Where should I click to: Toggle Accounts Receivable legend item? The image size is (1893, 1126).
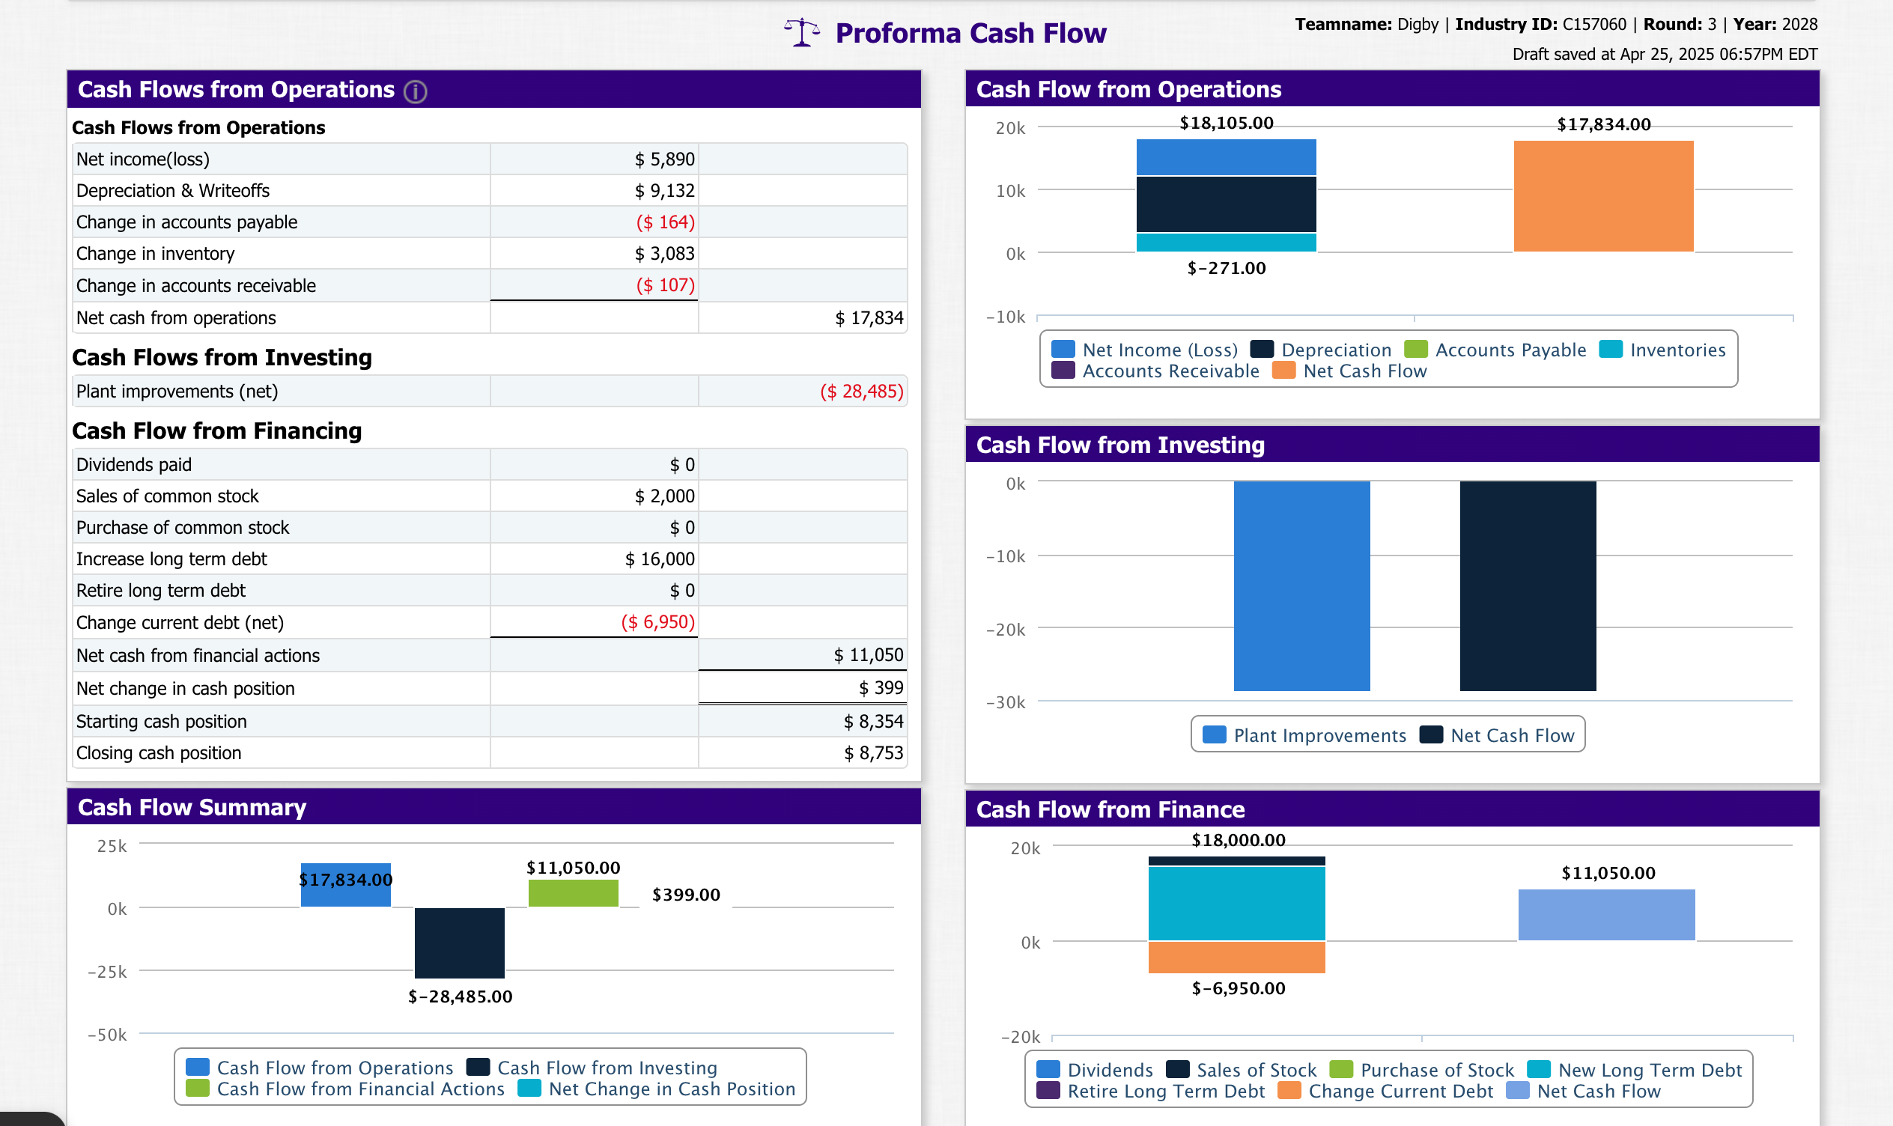(x=1170, y=371)
